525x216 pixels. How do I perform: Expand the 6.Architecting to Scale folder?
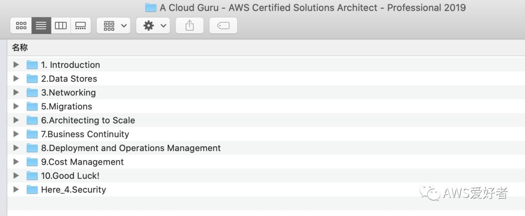pyautogui.click(x=16, y=120)
